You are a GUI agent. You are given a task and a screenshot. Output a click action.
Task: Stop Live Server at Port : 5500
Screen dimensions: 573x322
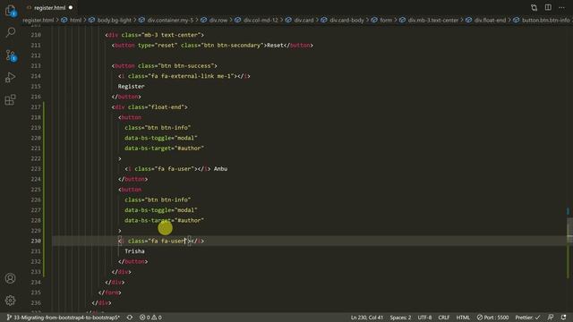tap(492, 318)
